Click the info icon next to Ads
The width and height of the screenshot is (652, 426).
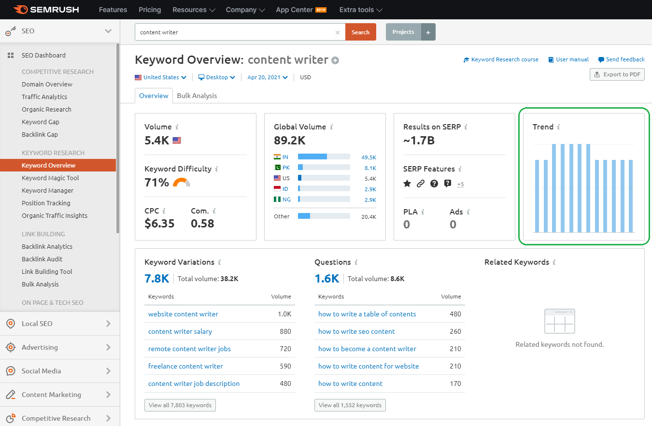click(468, 212)
